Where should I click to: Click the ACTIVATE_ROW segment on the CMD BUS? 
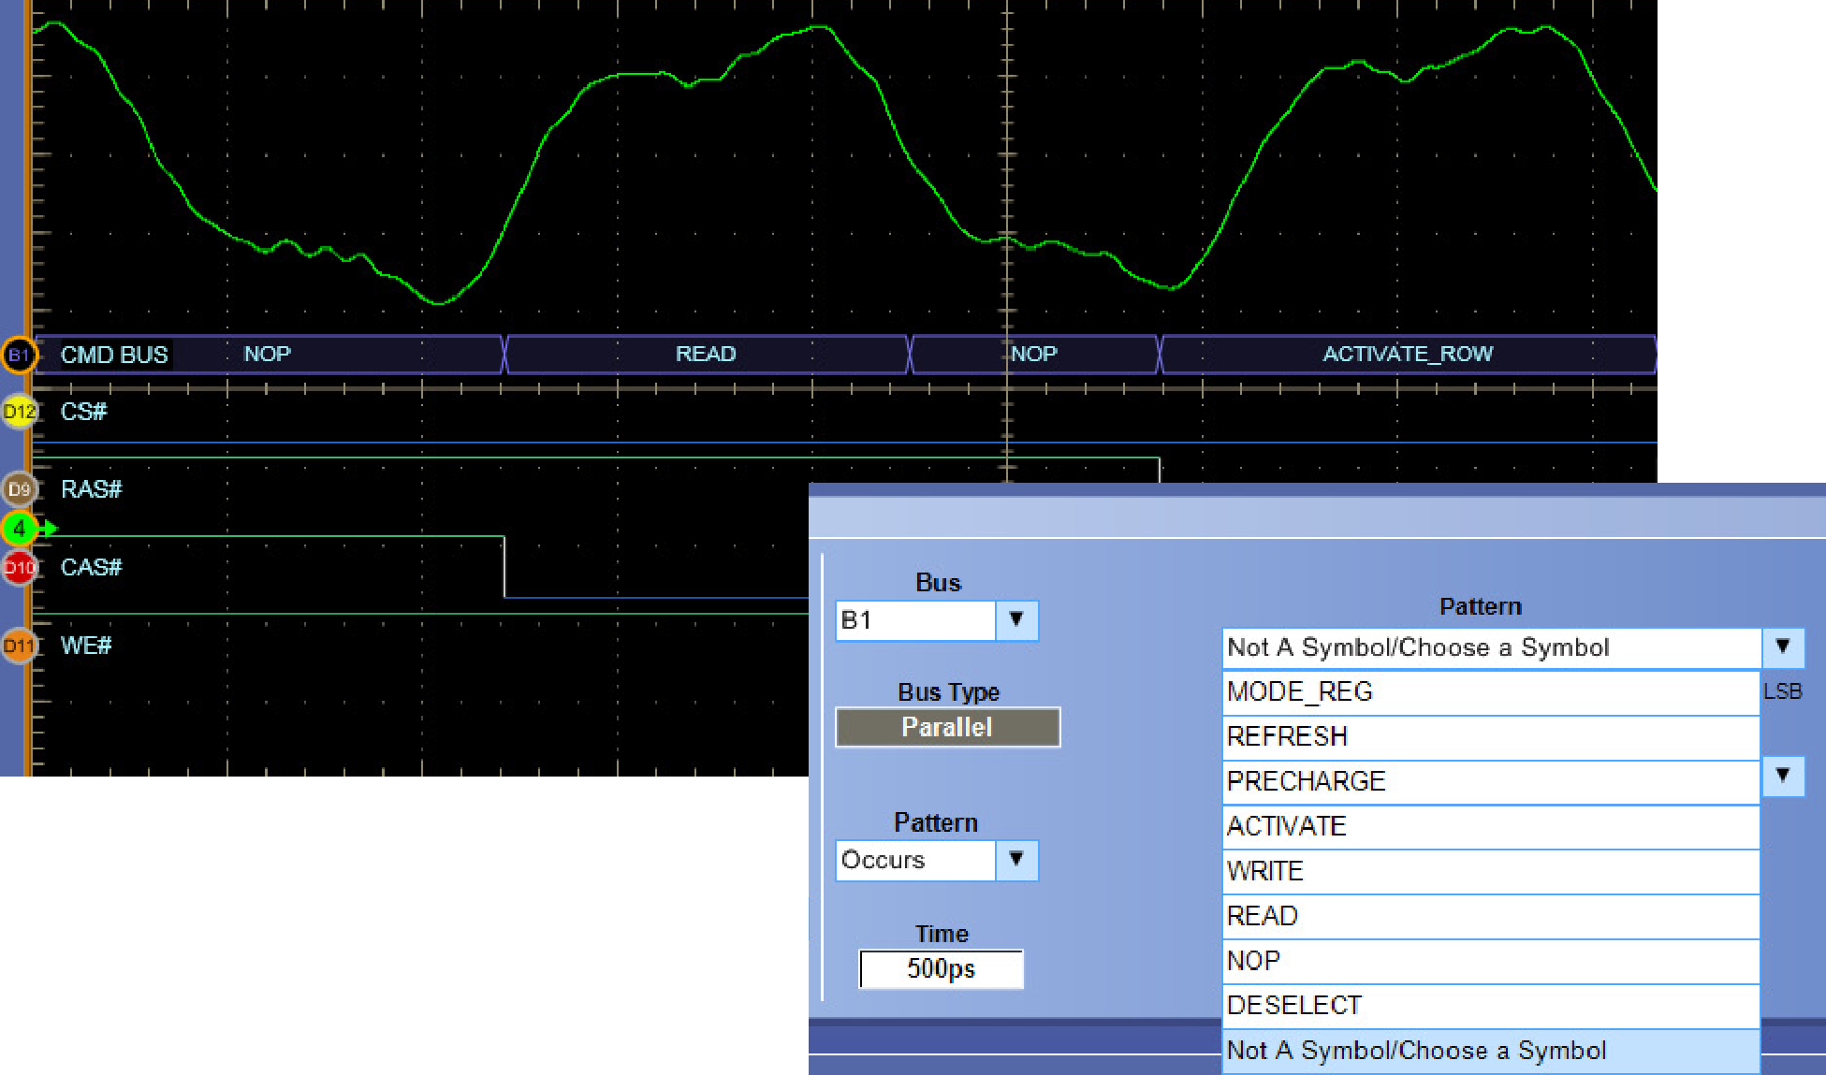[1408, 354]
